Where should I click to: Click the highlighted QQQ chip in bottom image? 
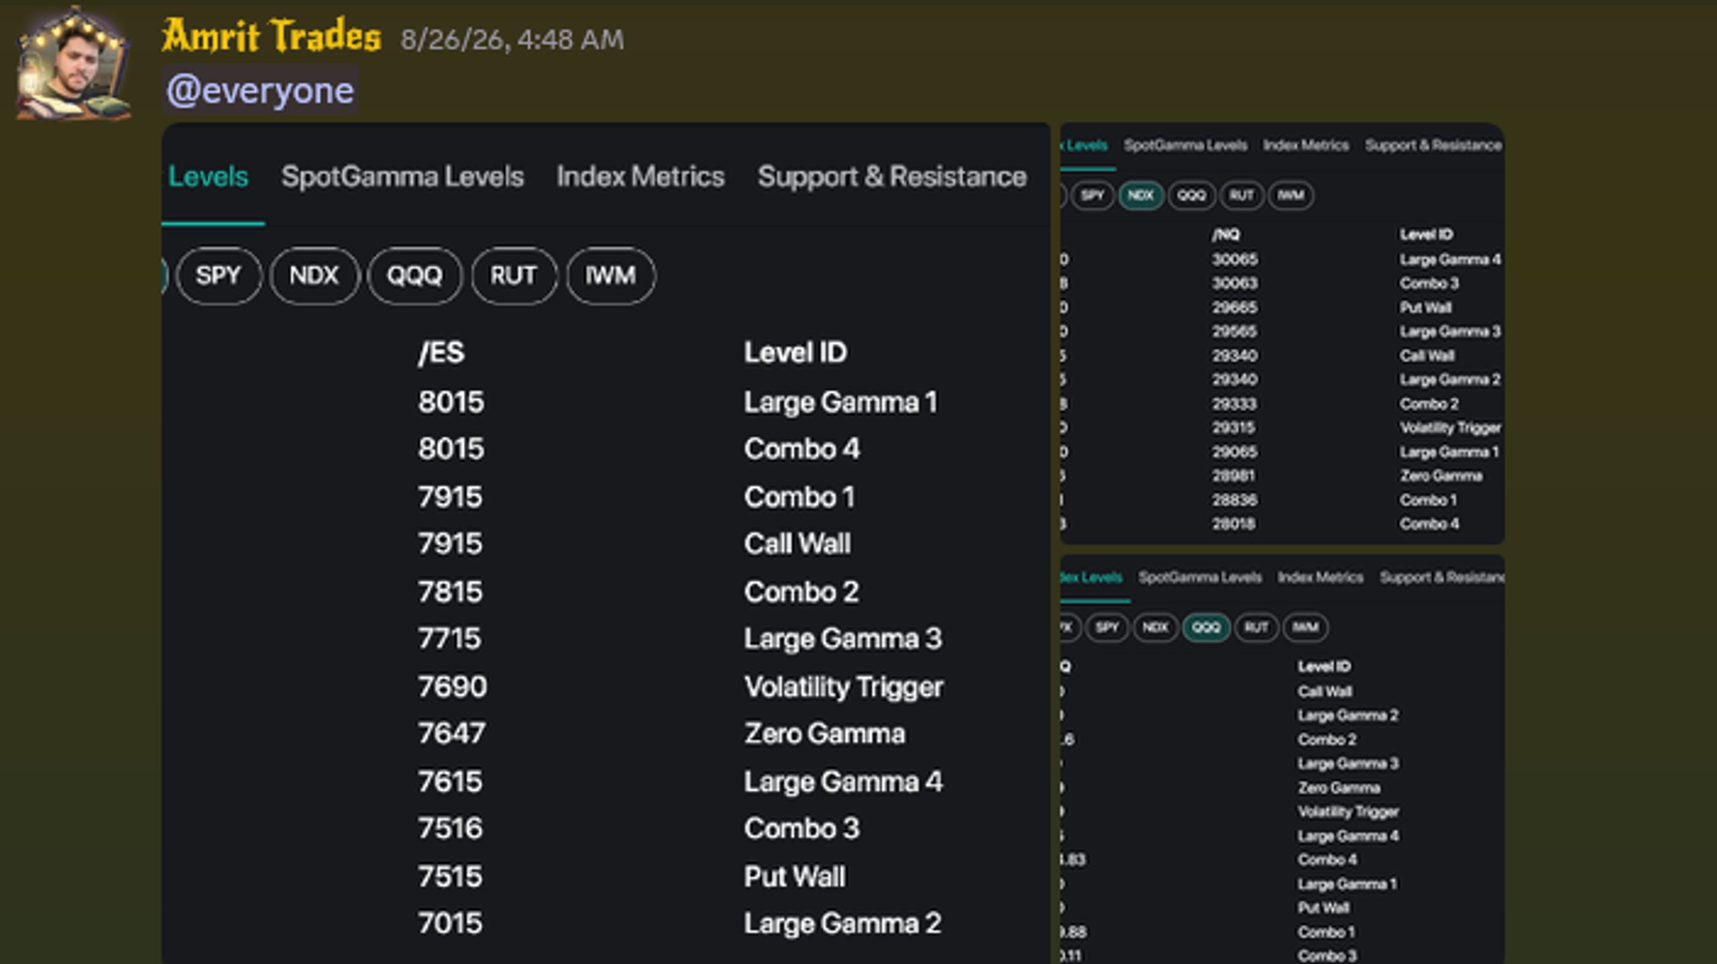point(1206,627)
